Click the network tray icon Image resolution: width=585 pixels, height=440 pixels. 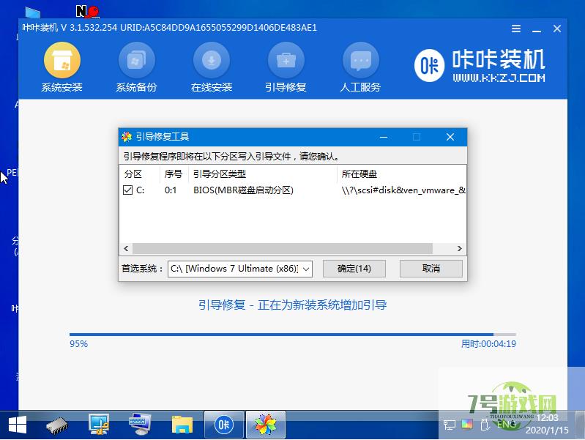click(450, 425)
